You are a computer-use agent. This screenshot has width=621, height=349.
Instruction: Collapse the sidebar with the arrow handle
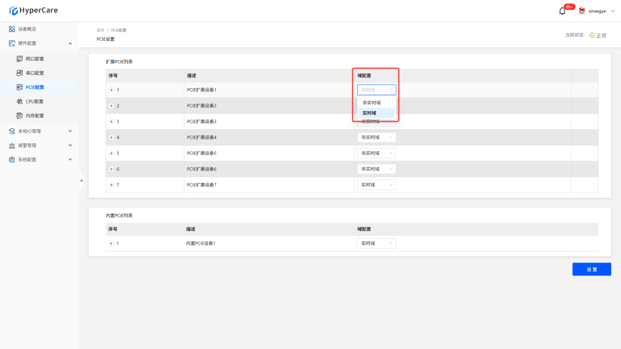(x=81, y=180)
